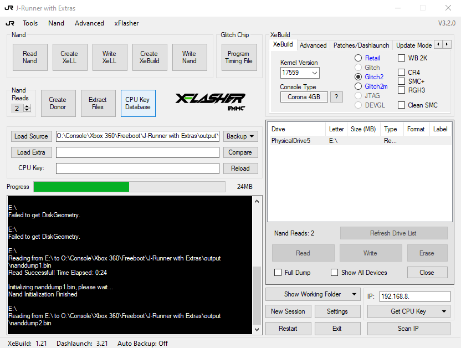Image resolution: width=461 pixels, height=348 pixels.
Task: Check Show All Devices
Action: [x=334, y=273]
